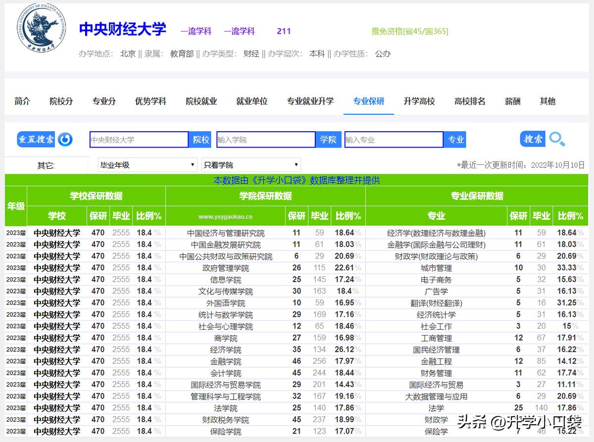Switch to the 简介 tab
Viewport: 594px width, 442px height.
(x=22, y=100)
